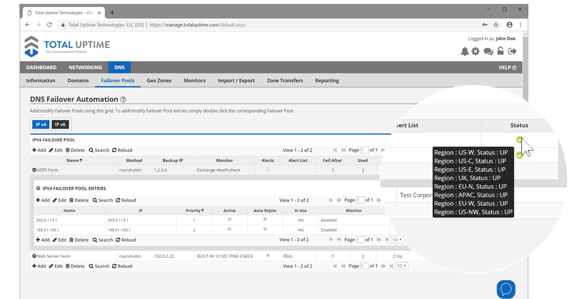Collapse the ADFS Farm pool row
Viewport: 587px width, 299px height.
tap(34, 170)
